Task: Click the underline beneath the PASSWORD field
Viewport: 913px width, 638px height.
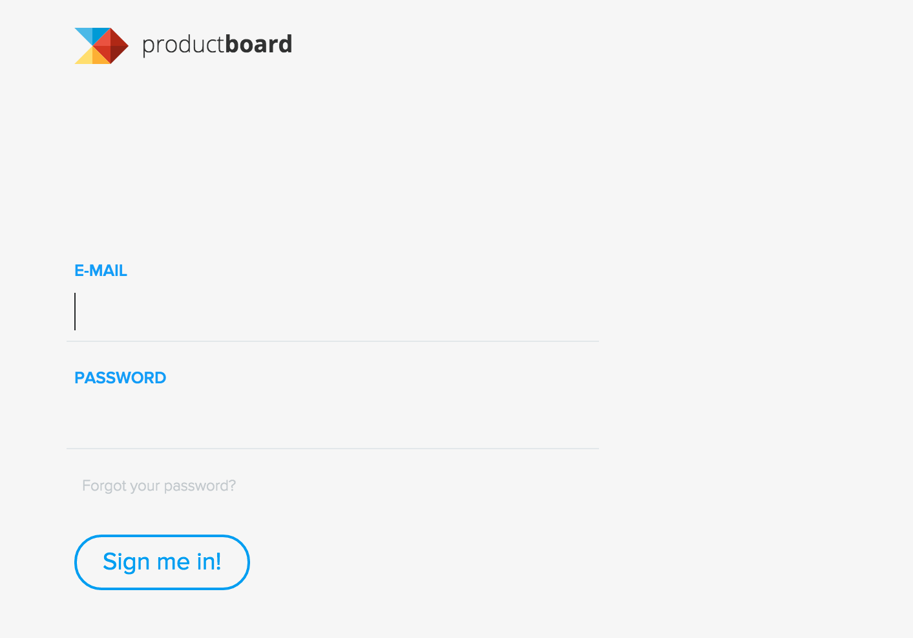Action: click(x=333, y=448)
